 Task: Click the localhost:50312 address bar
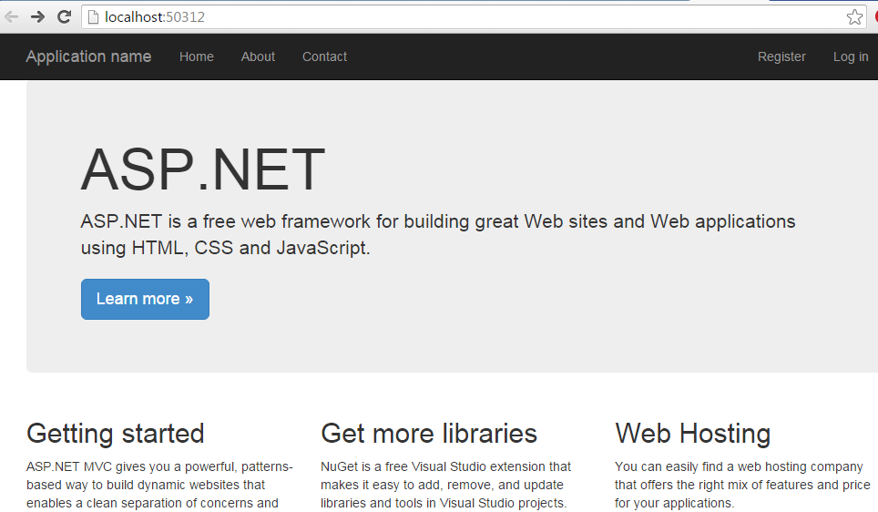(475, 16)
